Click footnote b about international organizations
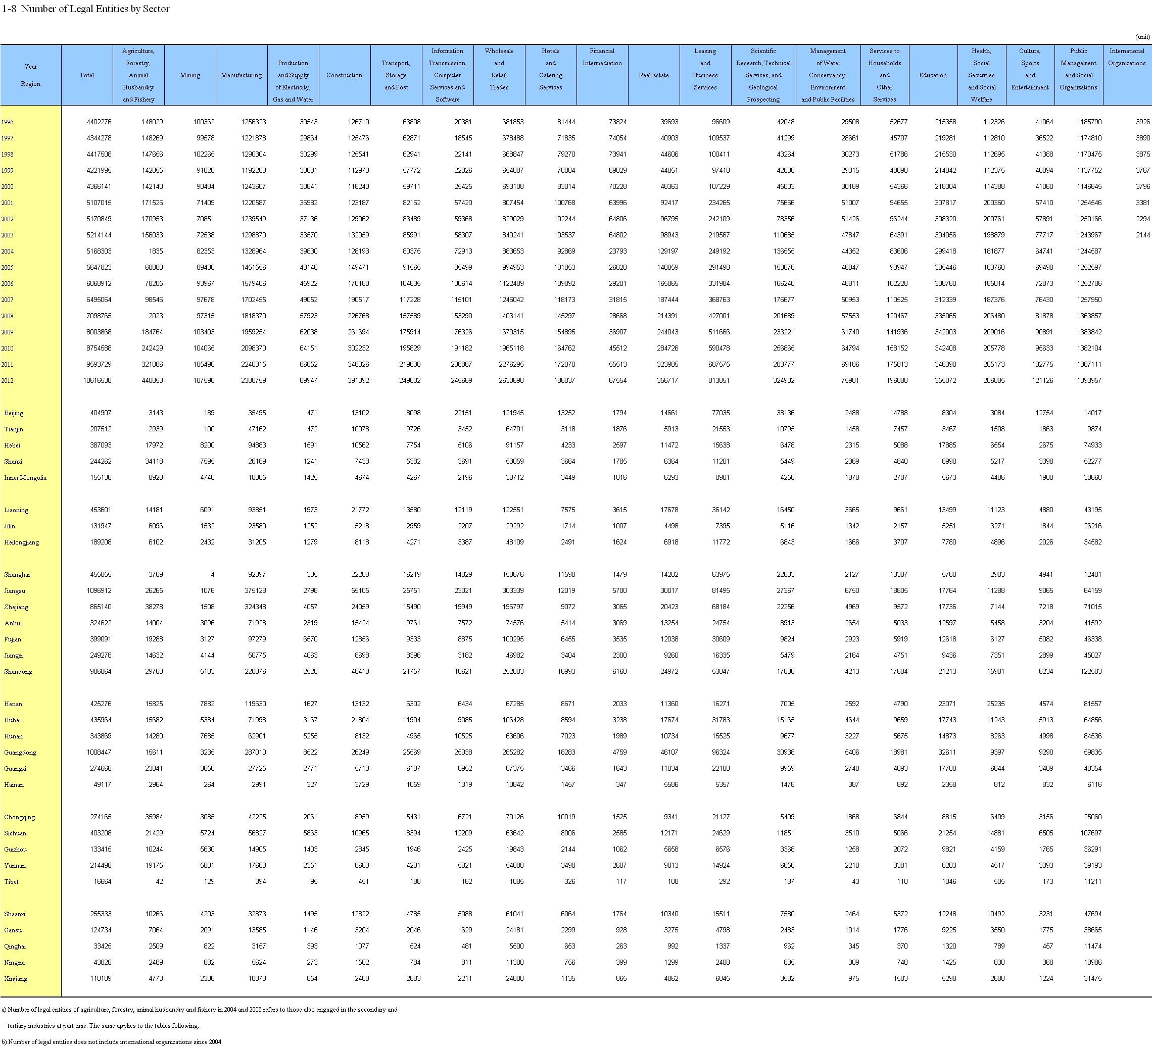This screenshot has height=1046, width=1152. pyautogui.click(x=112, y=1041)
